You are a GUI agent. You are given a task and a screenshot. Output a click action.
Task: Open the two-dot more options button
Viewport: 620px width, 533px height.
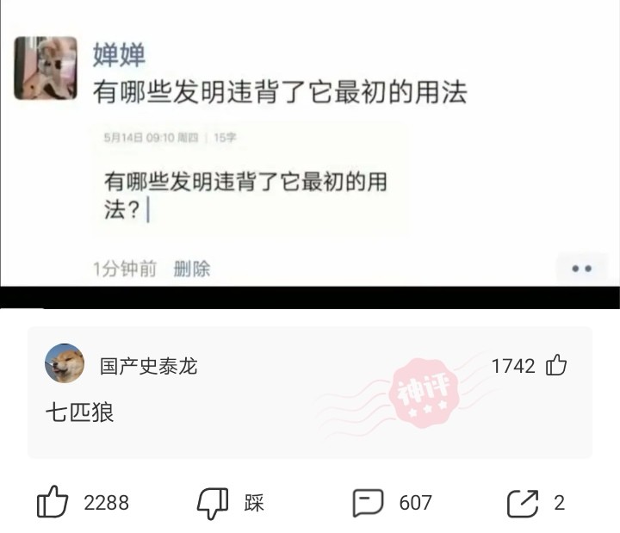pyautogui.click(x=581, y=269)
